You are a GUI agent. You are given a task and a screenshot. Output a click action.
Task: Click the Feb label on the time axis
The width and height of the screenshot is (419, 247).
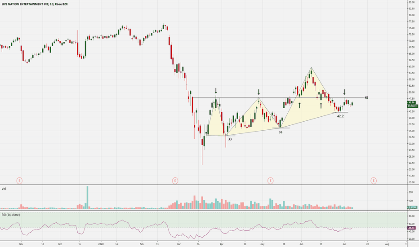[142, 244]
